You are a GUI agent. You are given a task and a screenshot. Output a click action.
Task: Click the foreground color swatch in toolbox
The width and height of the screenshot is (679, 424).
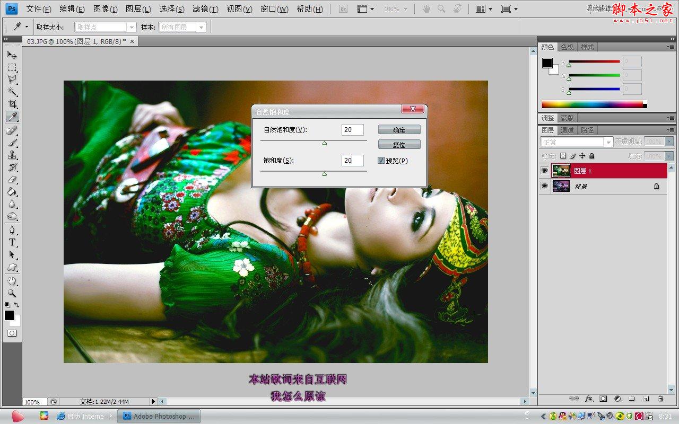click(9, 316)
